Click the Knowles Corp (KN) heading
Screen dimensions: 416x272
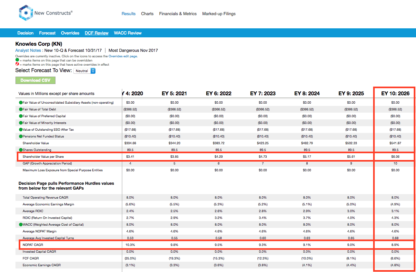coord(39,44)
